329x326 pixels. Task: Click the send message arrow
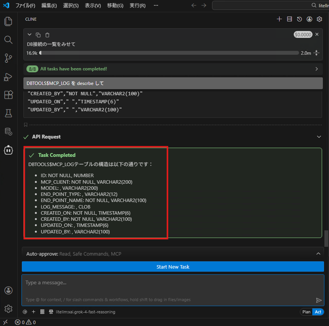tap(319, 300)
